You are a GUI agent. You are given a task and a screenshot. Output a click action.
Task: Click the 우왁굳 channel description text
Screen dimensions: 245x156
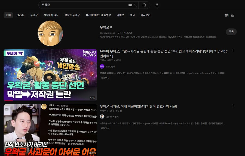click(158, 37)
